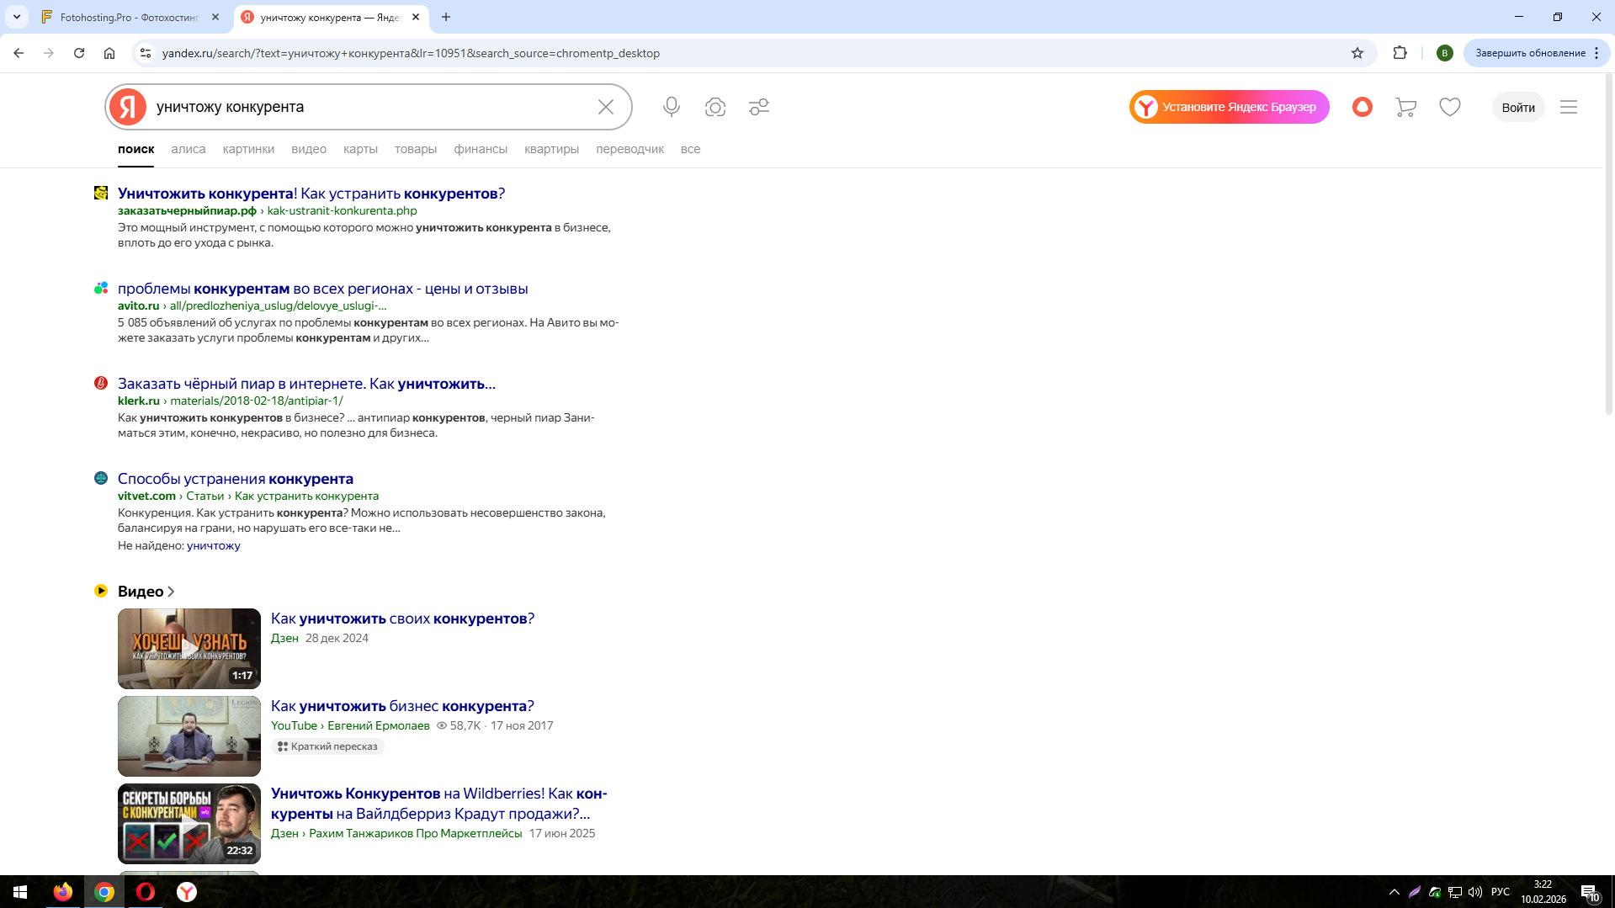Open notification center in taskbar
The height and width of the screenshot is (908, 1615).
pyautogui.click(x=1590, y=892)
